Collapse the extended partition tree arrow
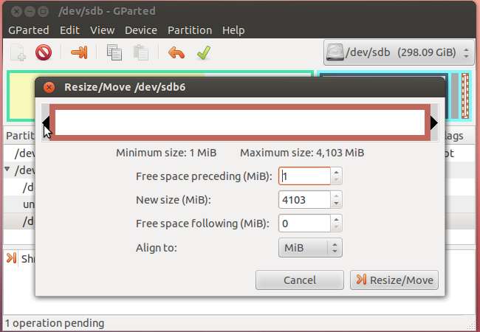The image size is (480, 332). coord(7,169)
